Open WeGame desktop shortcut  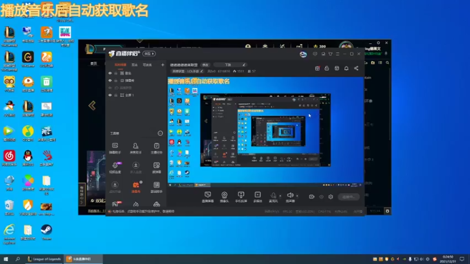28,59
